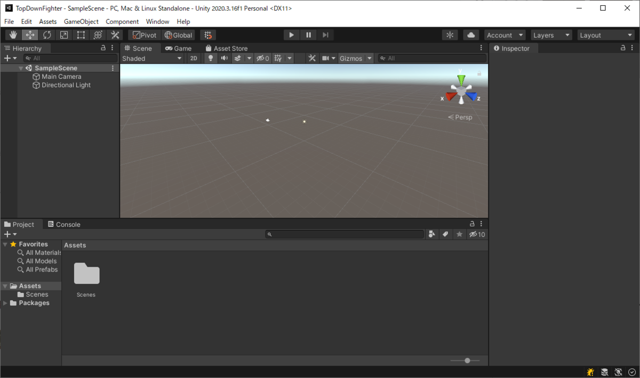
Task: Click Search by Type icon in Project panel
Action: (432, 234)
